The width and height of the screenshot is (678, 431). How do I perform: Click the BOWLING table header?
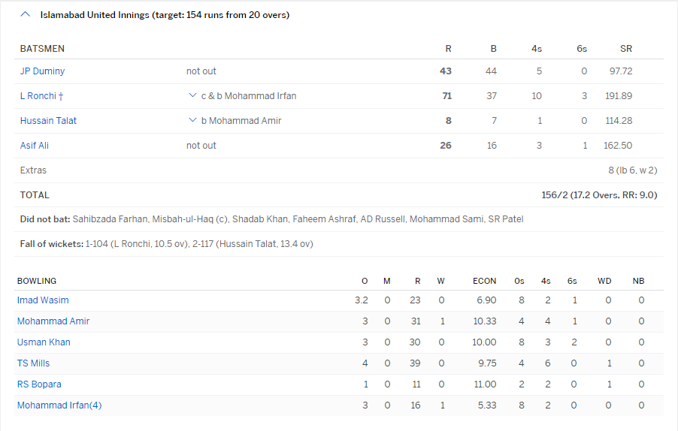tap(37, 281)
